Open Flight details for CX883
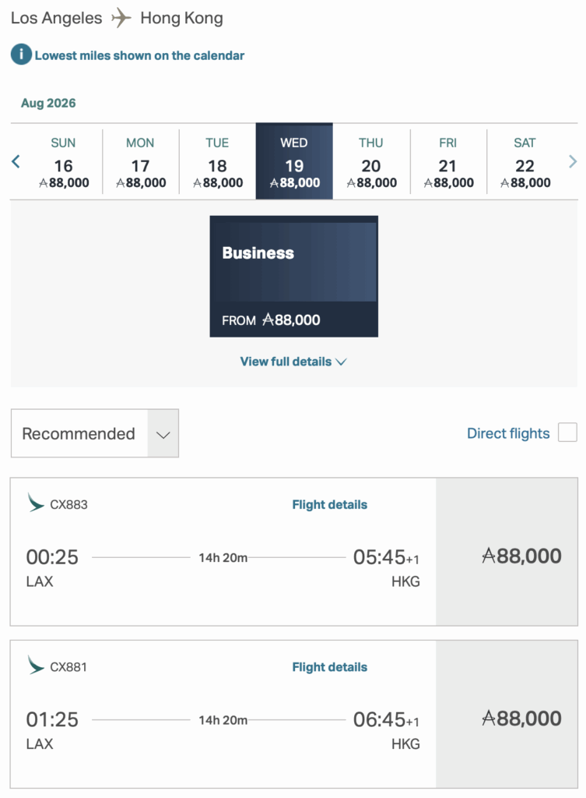Viewport: 586px width, 798px height. click(329, 504)
